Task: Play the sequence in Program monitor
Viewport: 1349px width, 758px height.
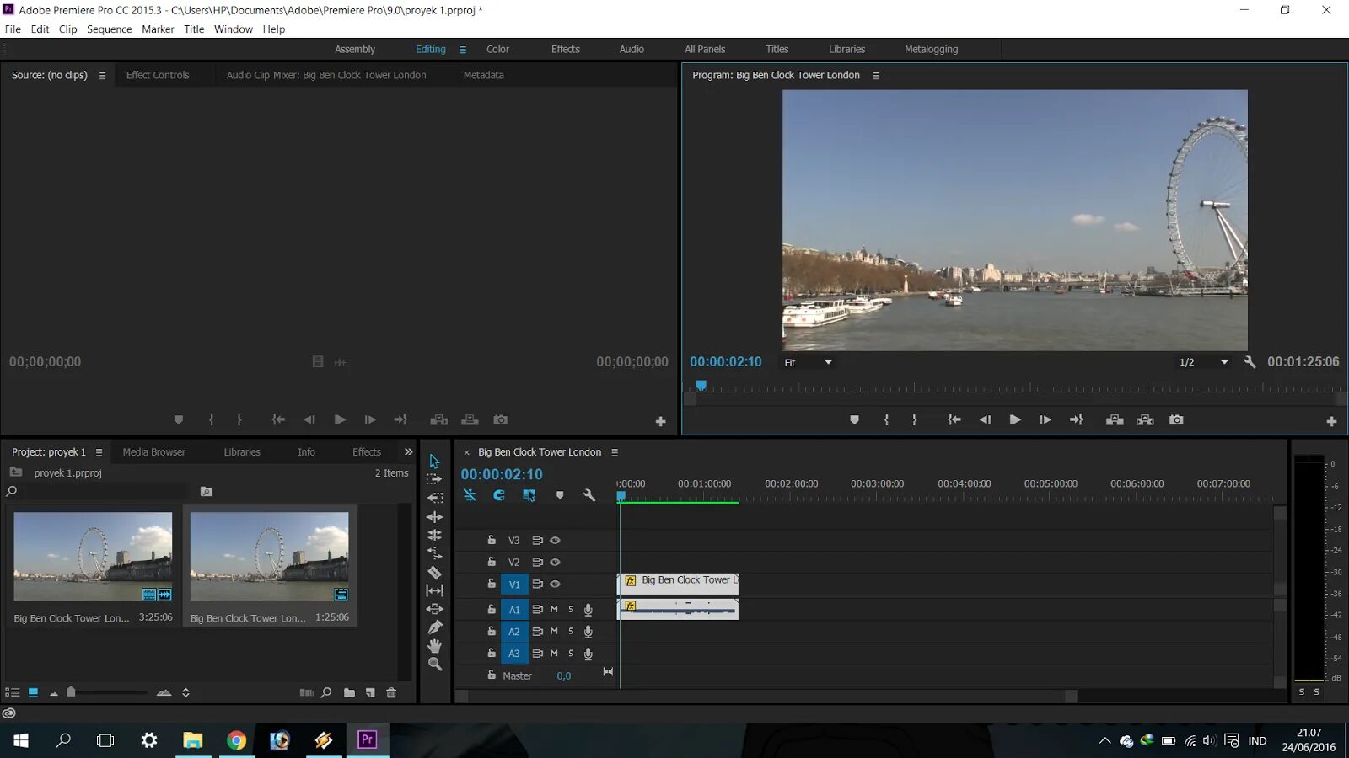Action: 1015,419
